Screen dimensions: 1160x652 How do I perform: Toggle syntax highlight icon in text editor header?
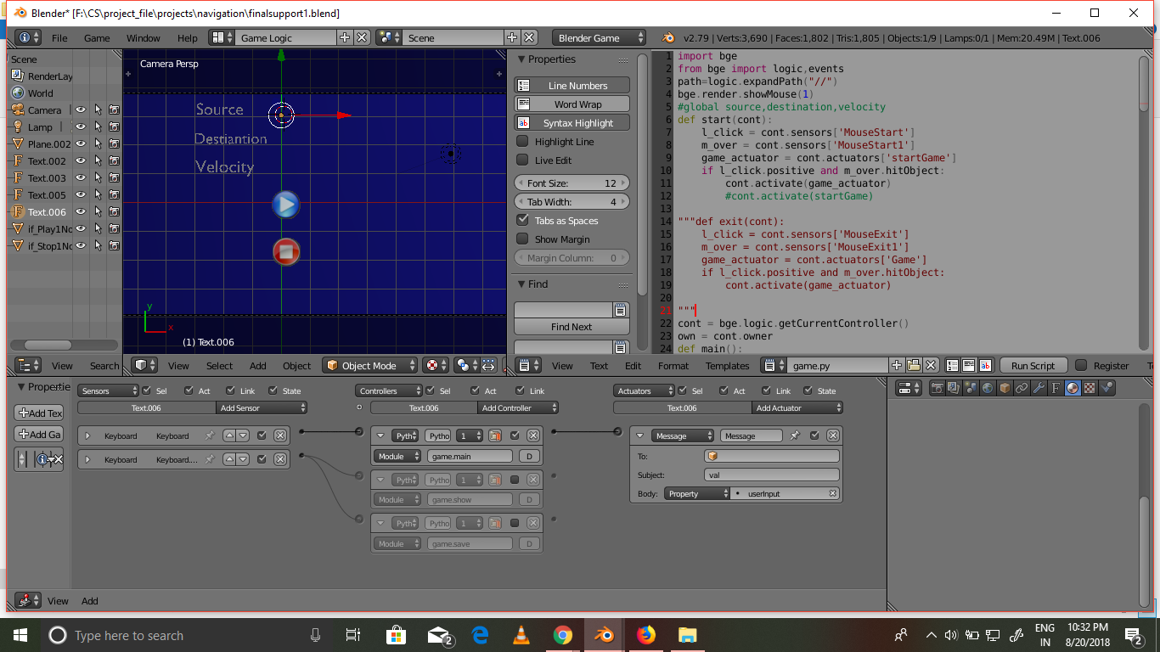[x=985, y=366]
